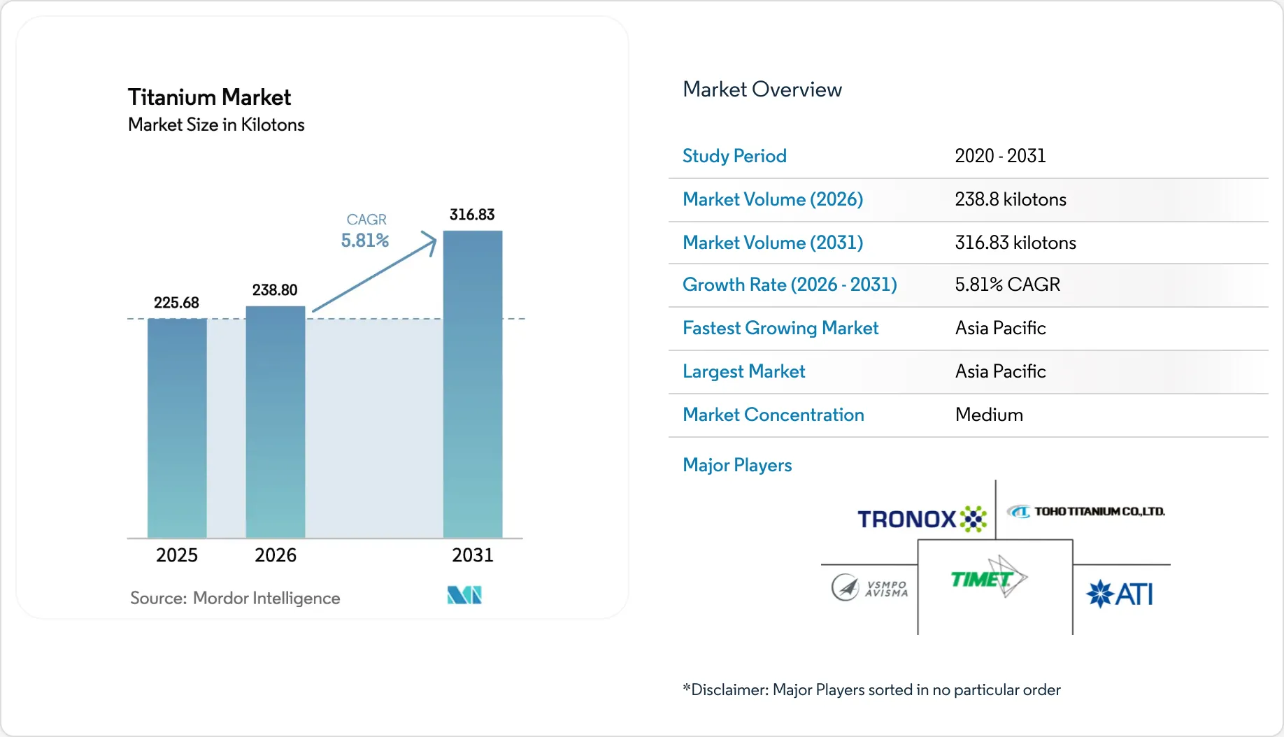Click the 'Market Overview' heading

(x=762, y=90)
